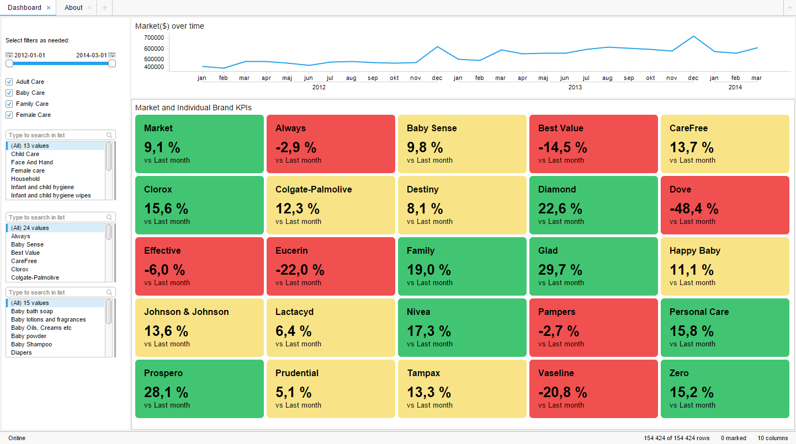The width and height of the screenshot is (796, 444).
Task: Disable the Family Care filter
Action: (x=9, y=104)
